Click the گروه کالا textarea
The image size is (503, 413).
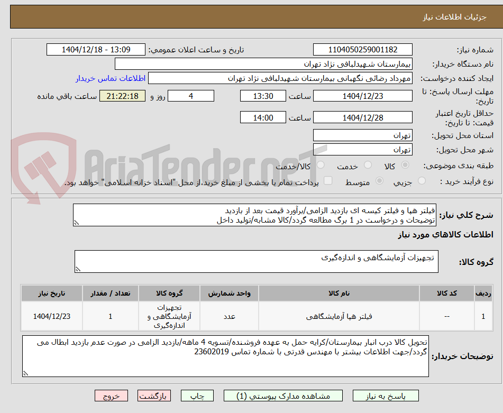tap(257, 262)
